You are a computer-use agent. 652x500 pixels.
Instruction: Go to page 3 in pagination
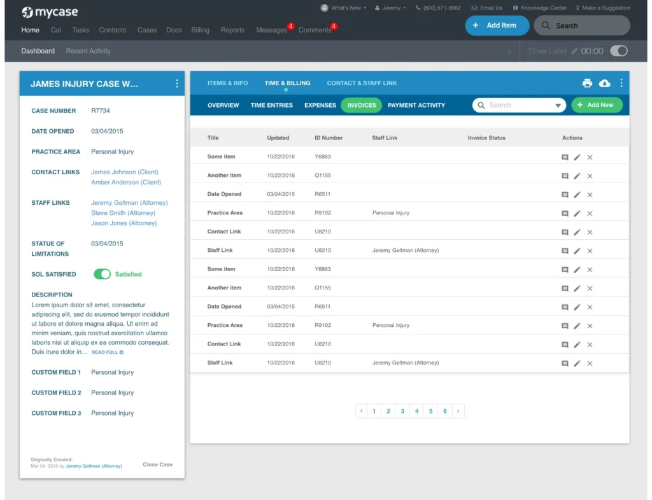(x=402, y=411)
